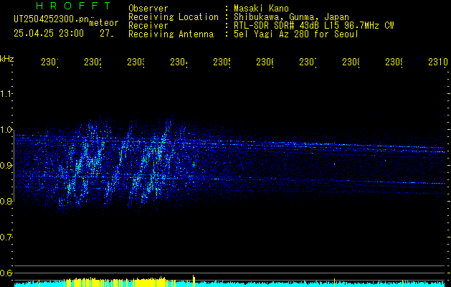Click the Receiving Antenna label
Image resolution: width=451 pixels, height=287 pixels.
coord(171,34)
